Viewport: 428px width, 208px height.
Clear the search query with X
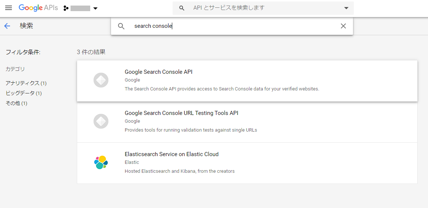click(x=343, y=26)
